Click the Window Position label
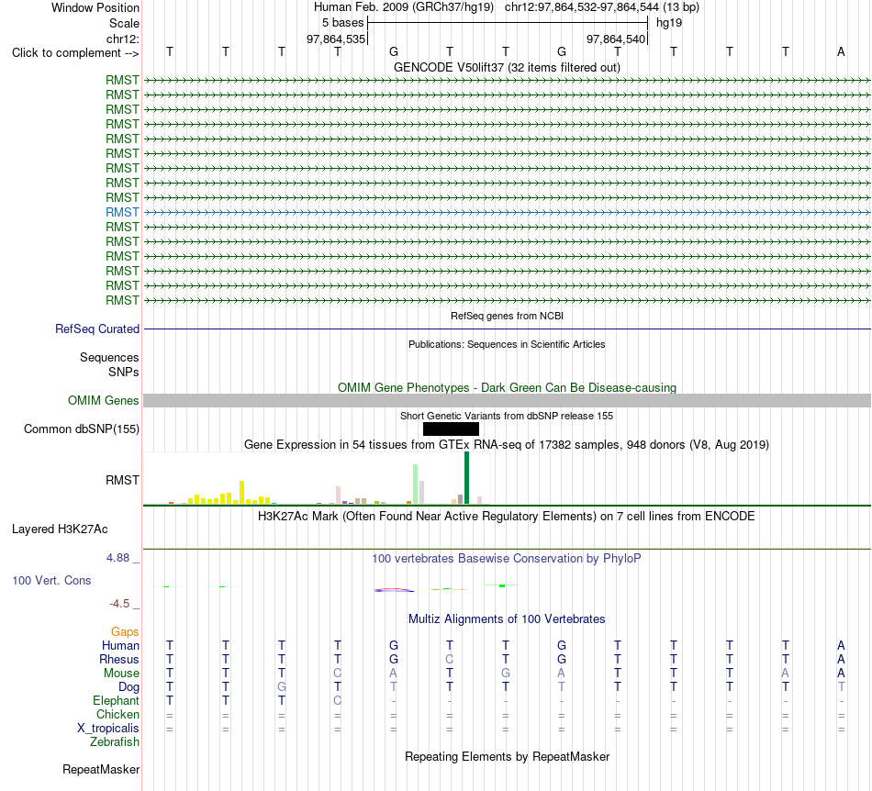Image resolution: width=872 pixels, height=791 pixels. [x=95, y=7]
